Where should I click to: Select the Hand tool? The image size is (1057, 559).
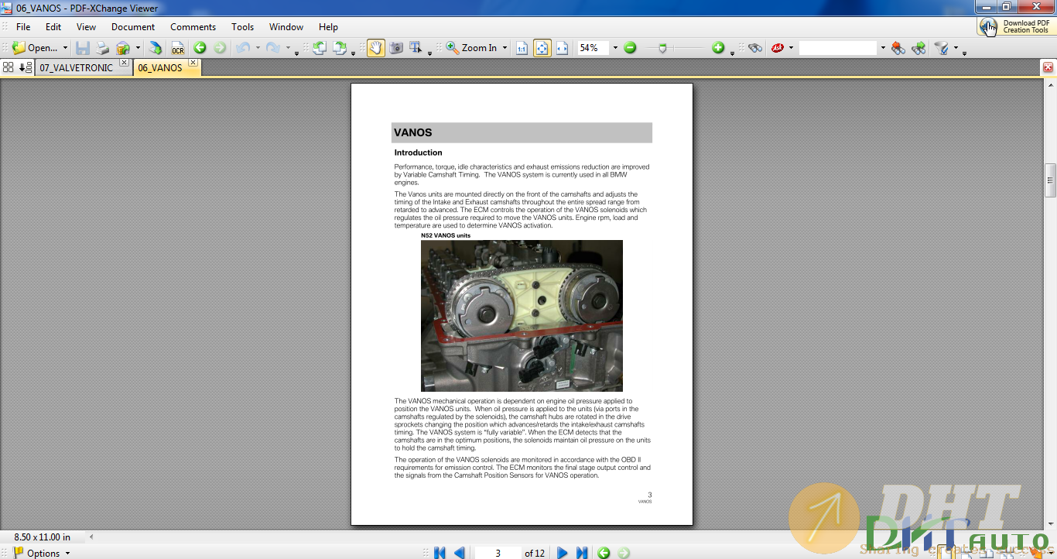[x=376, y=48]
